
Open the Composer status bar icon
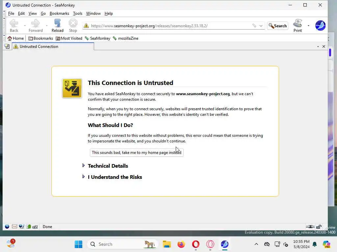21,226
